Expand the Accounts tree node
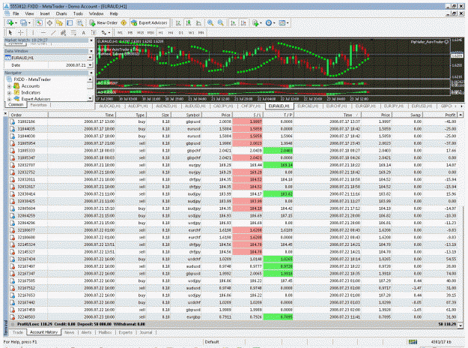The width and height of the screenshot is (468, 348). point(9,86)
